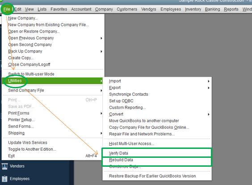Expand the Export submenu arrow
Viewport: 252px width, 185px height.
[x=209, y=88]
